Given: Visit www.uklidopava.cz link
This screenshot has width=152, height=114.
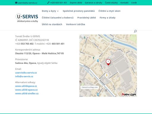Looking at the screenshot, I should tap(26, 86).
